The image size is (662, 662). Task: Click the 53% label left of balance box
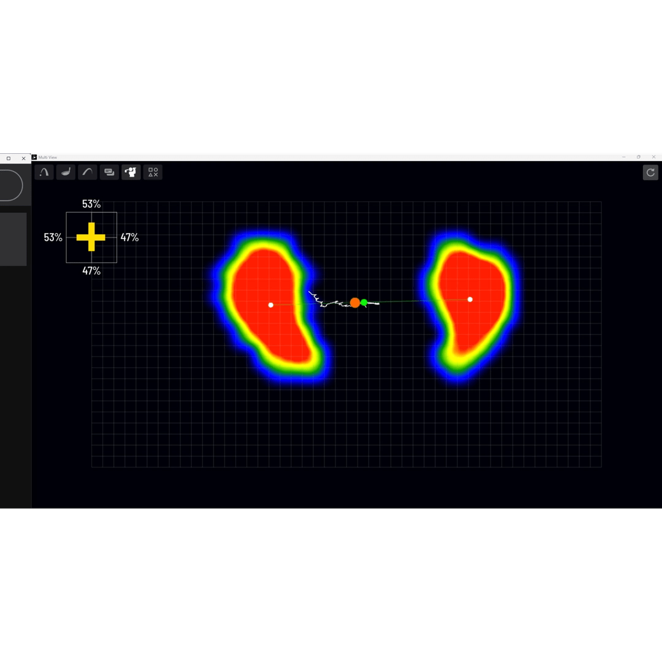click(x=53, y=237)
